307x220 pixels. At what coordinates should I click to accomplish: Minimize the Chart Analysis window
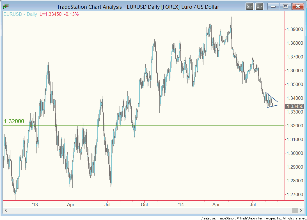pyautogui.click(x=273, y=6)
